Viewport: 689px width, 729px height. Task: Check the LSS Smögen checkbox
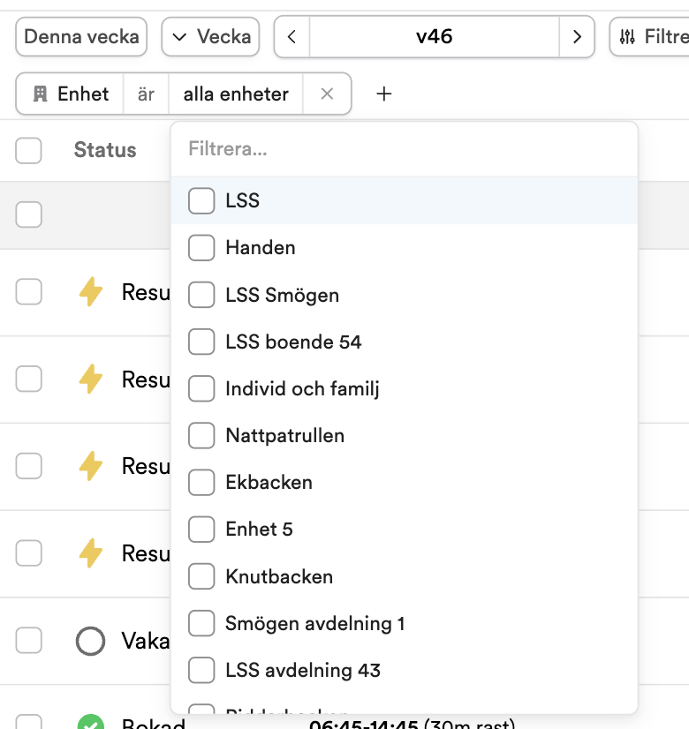pos(201,295)
